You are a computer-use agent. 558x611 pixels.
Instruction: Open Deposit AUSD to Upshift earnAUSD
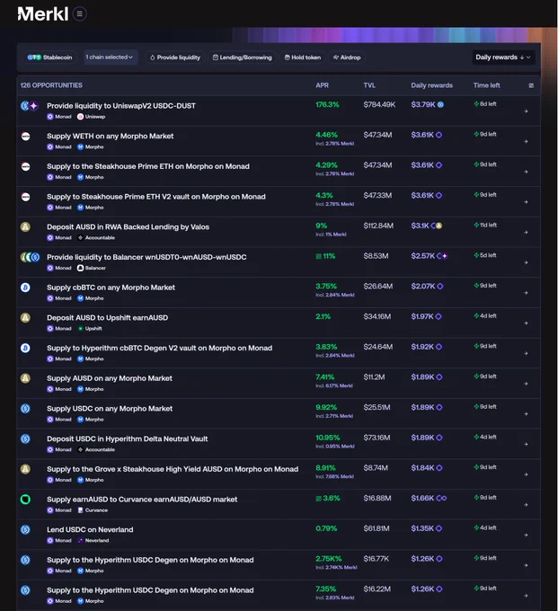tap(108, 317)
